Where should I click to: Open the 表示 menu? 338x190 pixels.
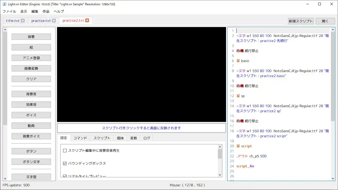[24, 11]
